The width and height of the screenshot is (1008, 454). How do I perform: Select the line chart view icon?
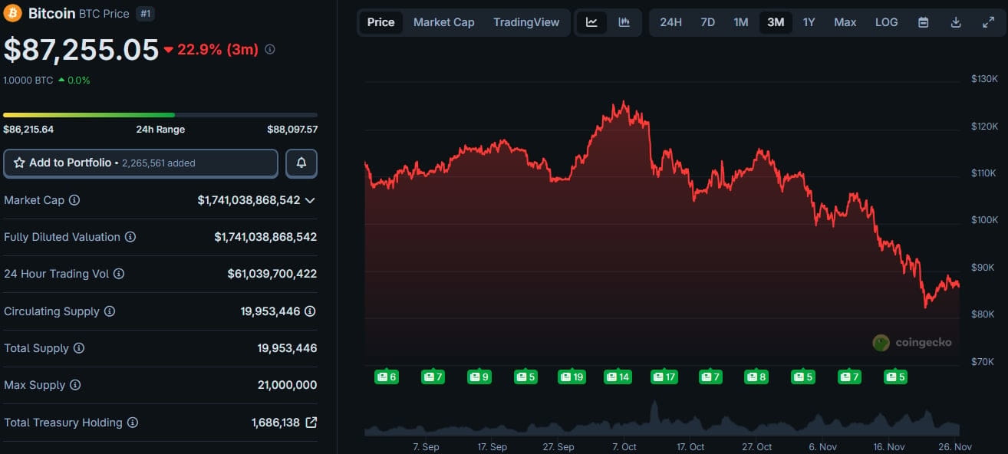coord(591,22)
